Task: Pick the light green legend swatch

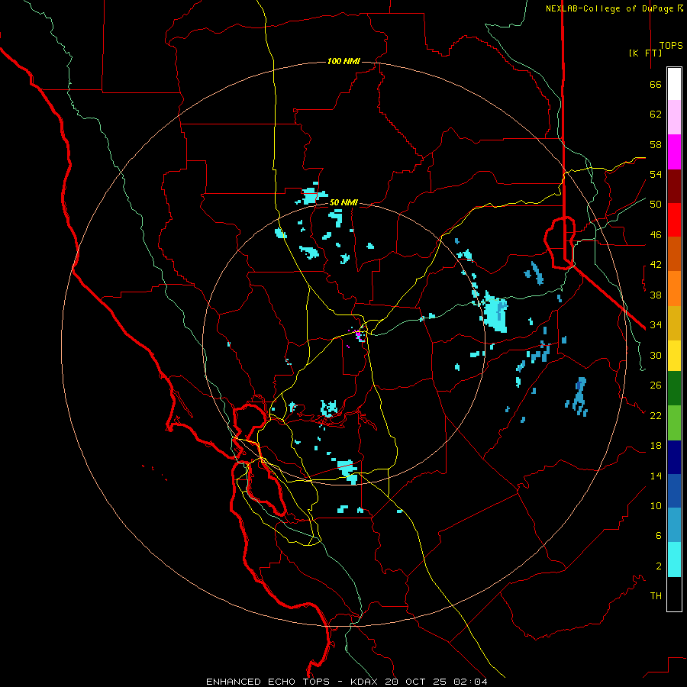Action: pos(674,423)
